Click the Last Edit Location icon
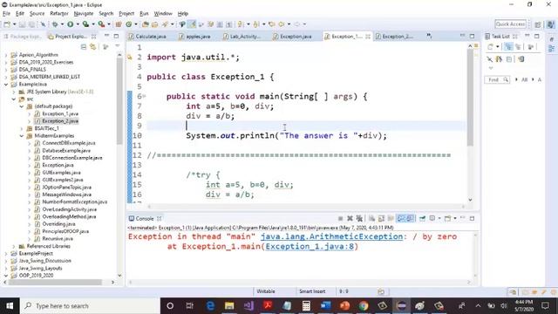Viewport: 558px width, 314px height. click(x=272, y=24)
